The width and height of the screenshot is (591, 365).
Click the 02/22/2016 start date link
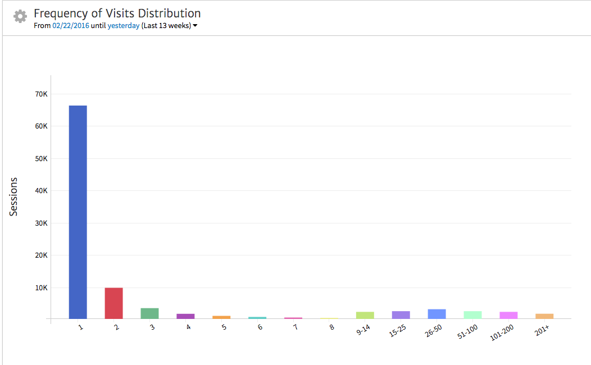point(70,26)
